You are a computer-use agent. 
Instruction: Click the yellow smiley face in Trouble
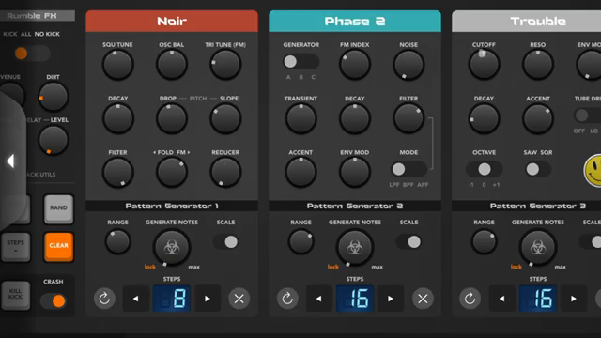click(x=593, y=171)
